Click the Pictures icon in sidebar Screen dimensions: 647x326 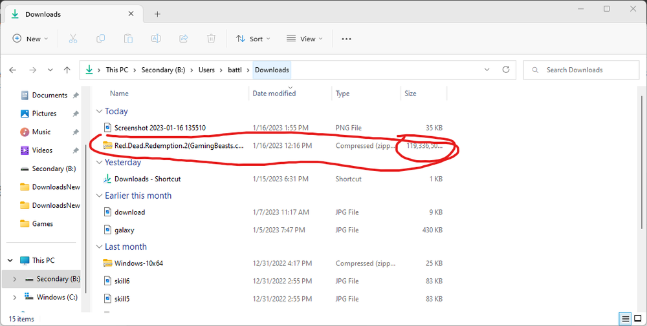pyautogui.click(x=25, y=114)
